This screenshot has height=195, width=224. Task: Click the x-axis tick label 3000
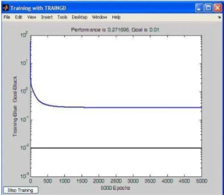(x=133, y=181)
